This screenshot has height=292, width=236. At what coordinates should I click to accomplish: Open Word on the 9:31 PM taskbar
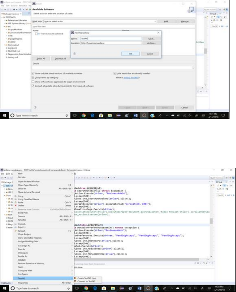click(135, 115)
